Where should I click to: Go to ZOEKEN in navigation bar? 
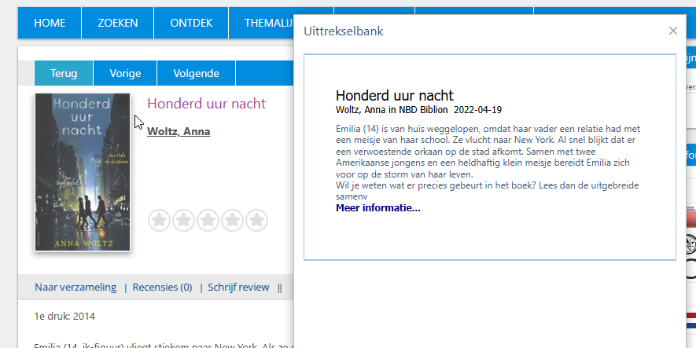tap(118, 23)
